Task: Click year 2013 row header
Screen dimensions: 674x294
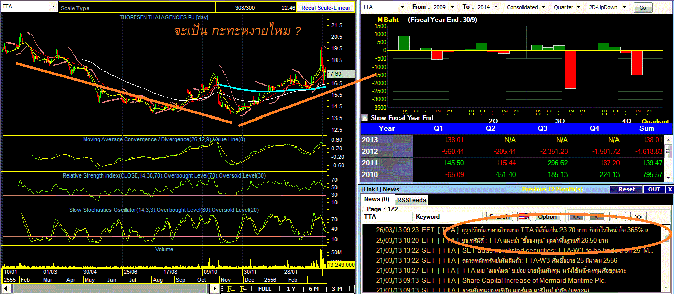Action: [387, 140]
